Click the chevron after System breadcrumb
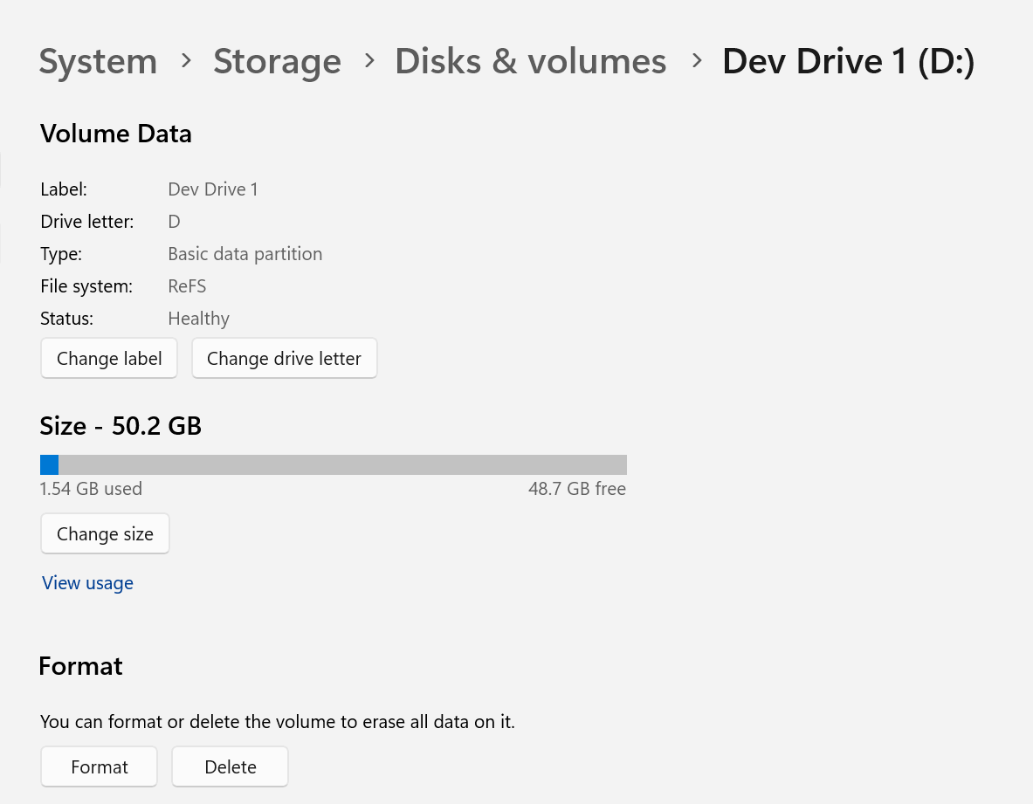Image resolution: width=1033 pixels, height=804 pixels. pyautogui.click(x=185, y=61)
